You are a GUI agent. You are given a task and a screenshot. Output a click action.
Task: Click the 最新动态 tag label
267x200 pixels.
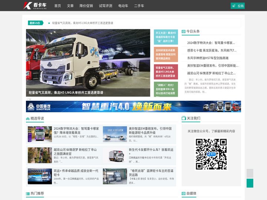[36, 23]
